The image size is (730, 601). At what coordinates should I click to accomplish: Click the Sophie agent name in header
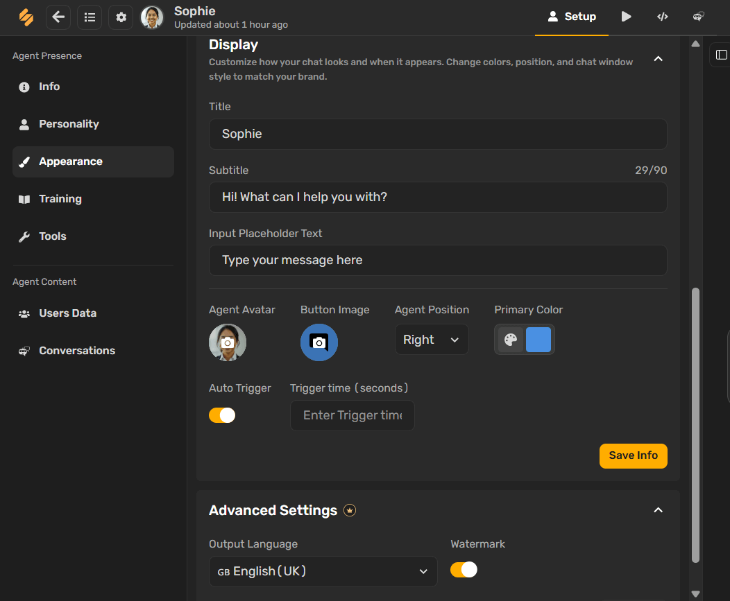(194, 10)
